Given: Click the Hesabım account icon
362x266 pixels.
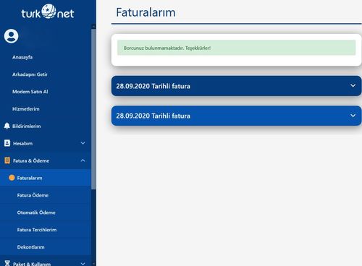Looking at the screenshot, I should (7, 143).
